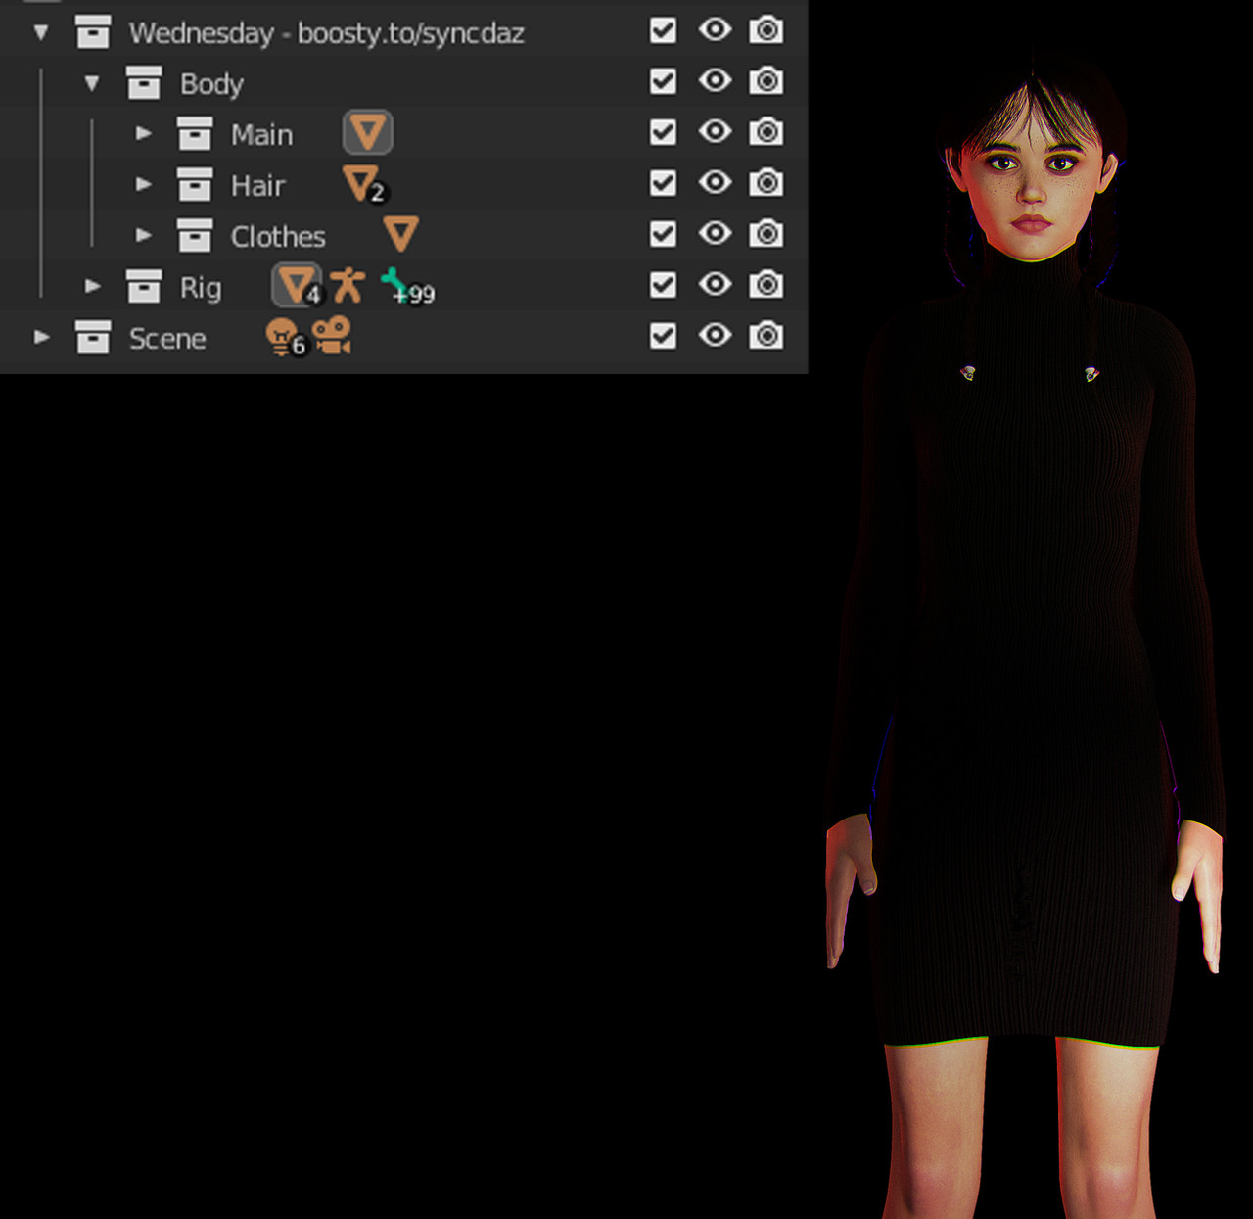Image resolution: width=1253 pixels, height=1219 pixels.
Task: Select the 'Main' collection name
Action: click(x=261, y=135)
